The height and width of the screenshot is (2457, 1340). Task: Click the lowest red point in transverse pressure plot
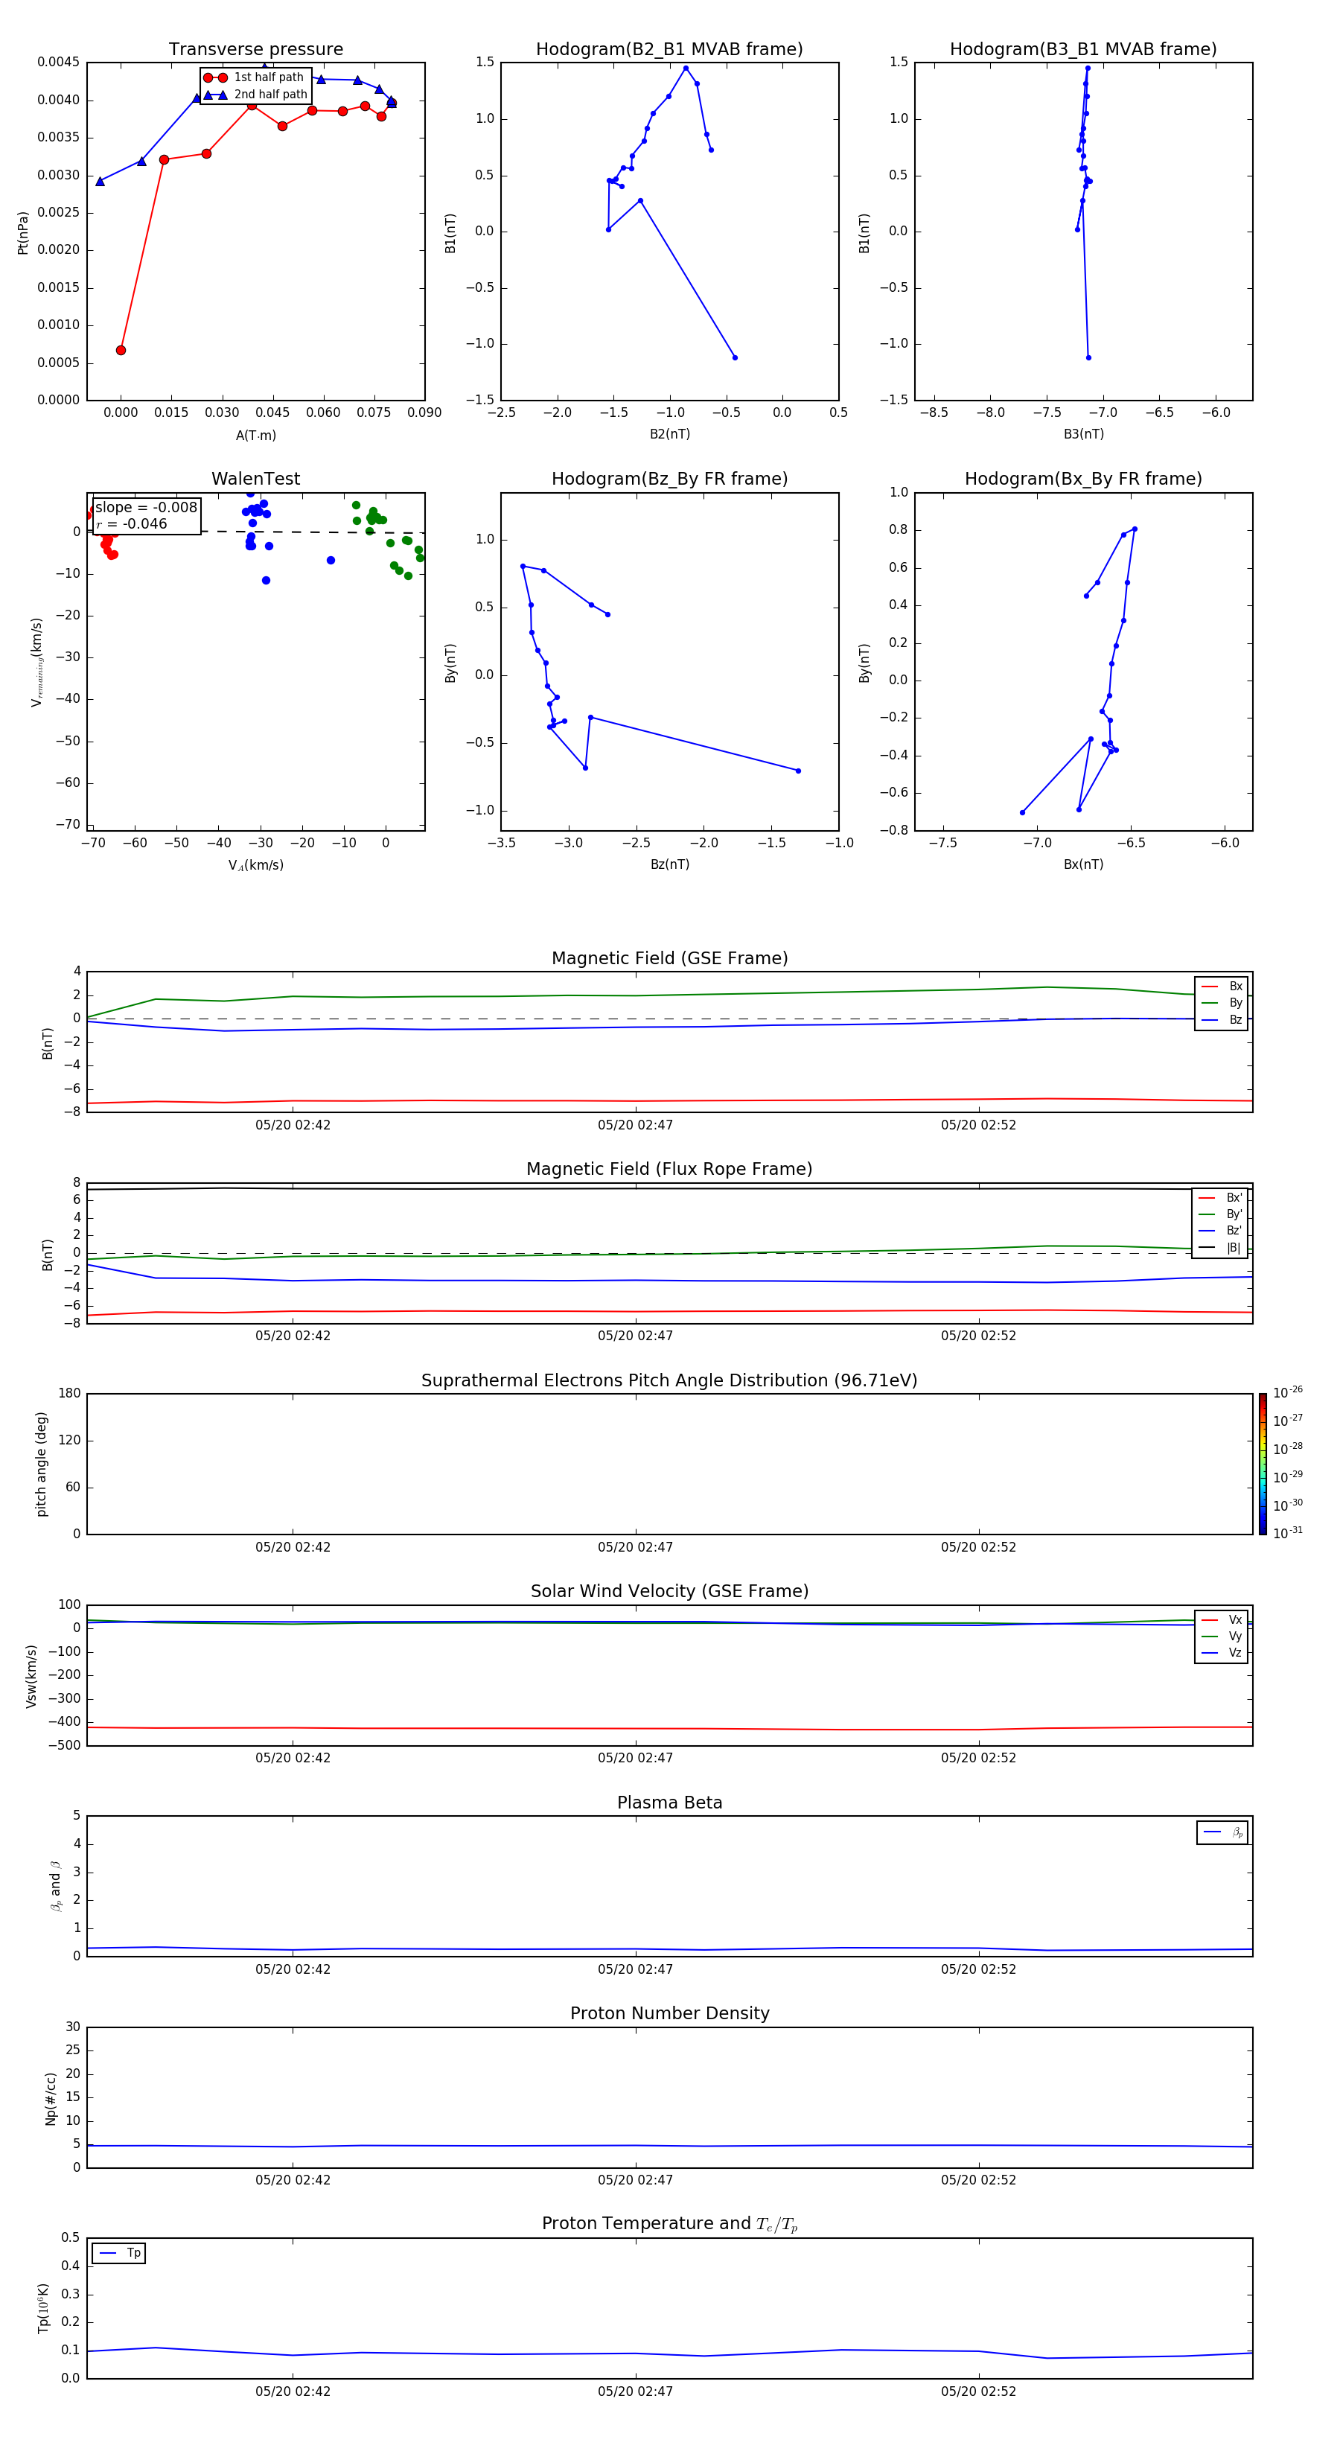pyautogui.click(x=120, y=350)
